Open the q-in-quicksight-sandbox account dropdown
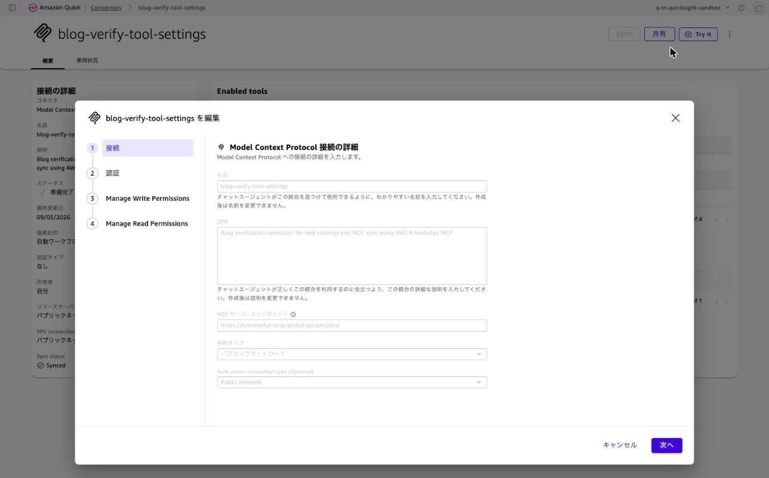The height and width of the screenshot is (478, 769). click(x=693, y=8)
